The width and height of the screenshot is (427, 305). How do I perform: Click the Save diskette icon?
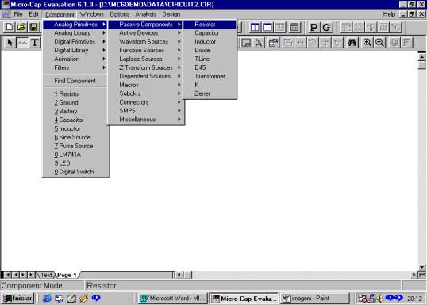tap(33, 27)
